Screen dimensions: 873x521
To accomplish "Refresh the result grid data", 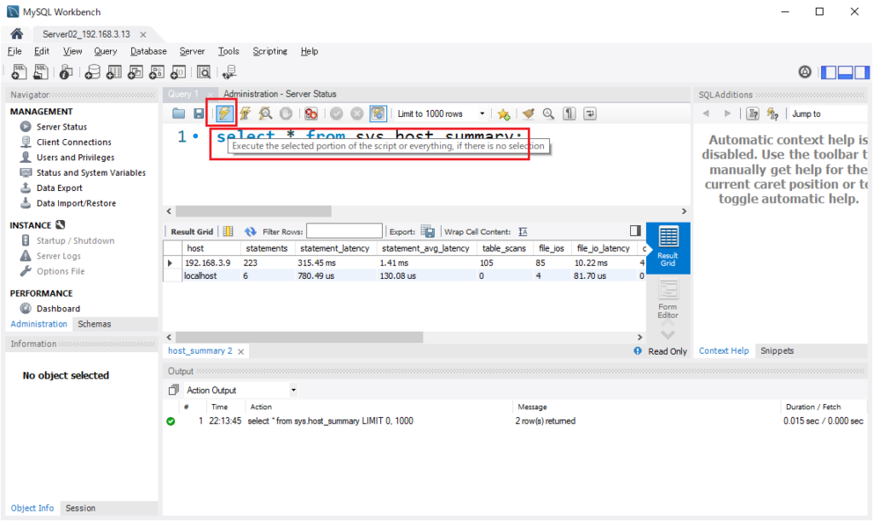I will (250, 232).
